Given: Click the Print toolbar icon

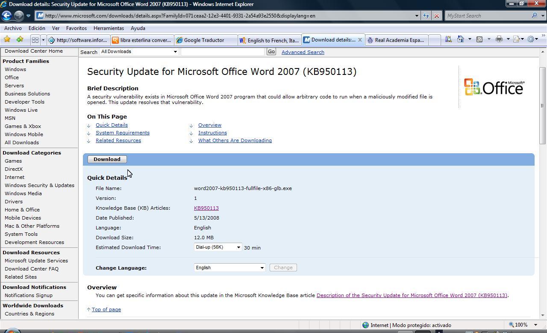Looking at the screenshot, I should pyautogui.click(x=499, y=39).
